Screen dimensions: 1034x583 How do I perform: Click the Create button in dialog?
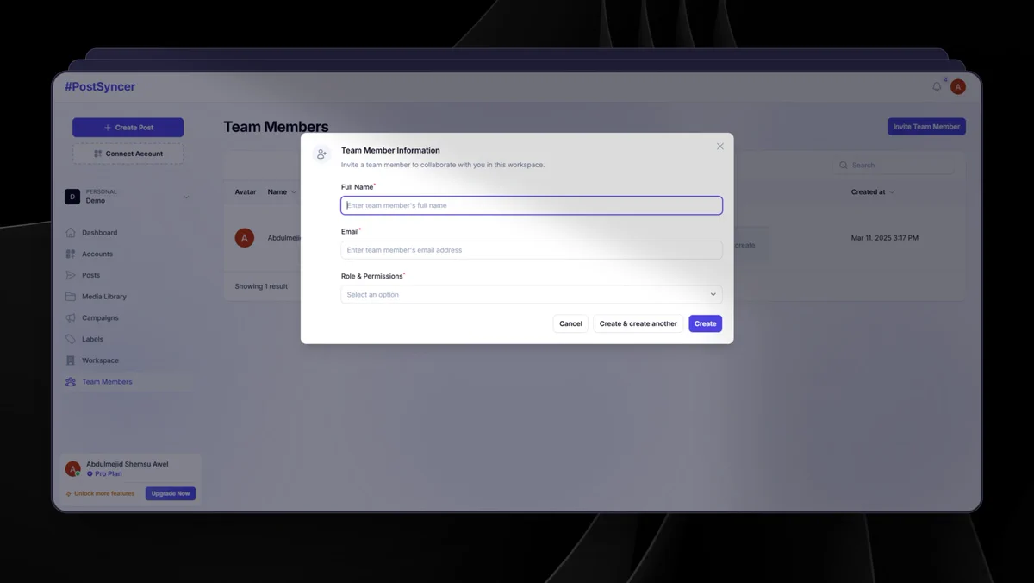pyautogui.click(x=705, y=323)
